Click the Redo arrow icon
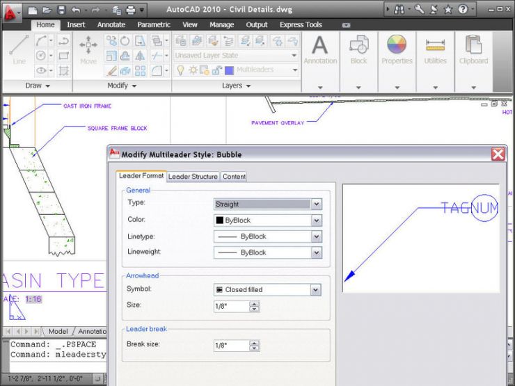 pos(95,10)
